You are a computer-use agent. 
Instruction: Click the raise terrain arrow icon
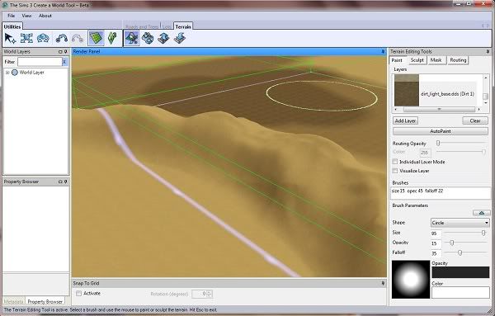[163, 38]
